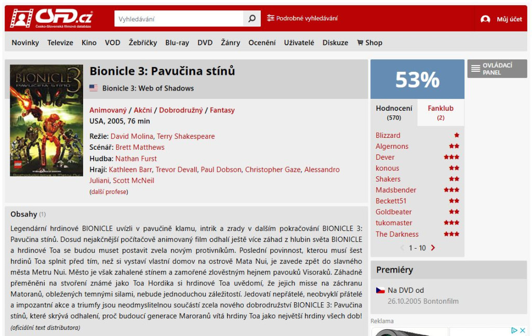Open the Shop cart link
Viewport: 532px width, 336px height.
click(370, 43)
